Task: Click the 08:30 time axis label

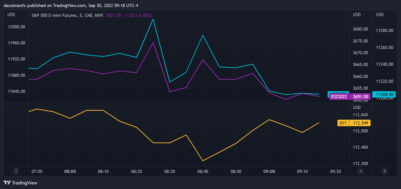Action: (x=169, y=171)
